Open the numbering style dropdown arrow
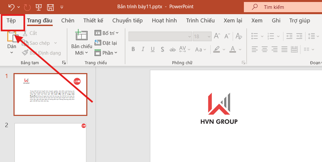Image resolution: width=322 pixels, height=162 pixels. click(x=278, y=37)
